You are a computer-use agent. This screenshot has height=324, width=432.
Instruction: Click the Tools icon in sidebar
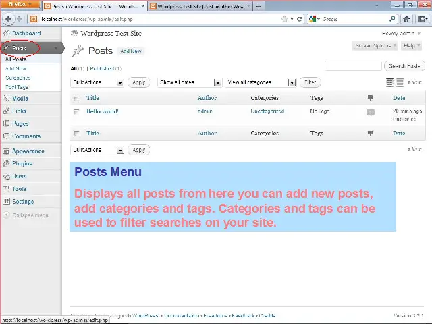pos(6,189)
